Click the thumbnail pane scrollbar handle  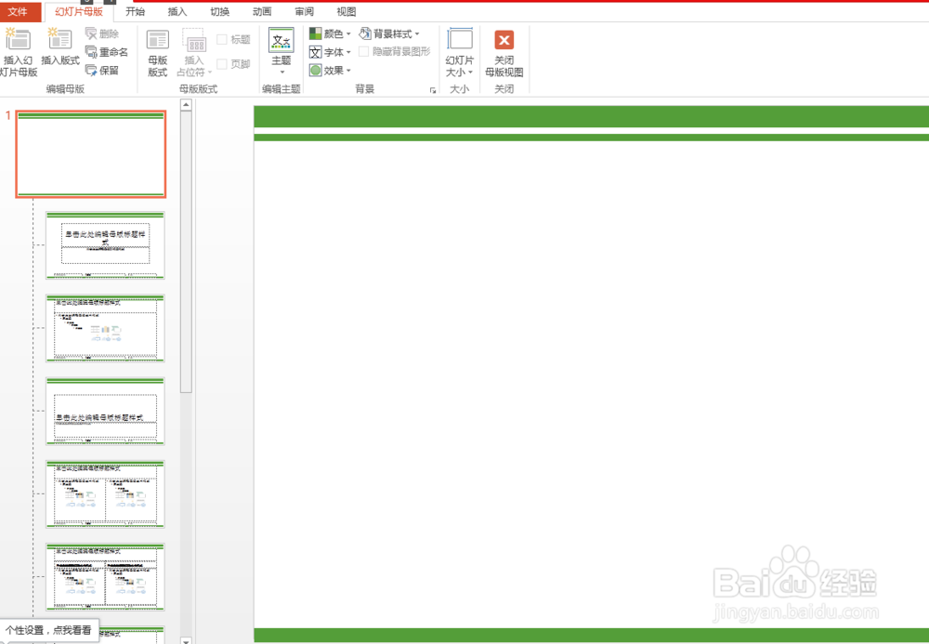tap(186, 252)
